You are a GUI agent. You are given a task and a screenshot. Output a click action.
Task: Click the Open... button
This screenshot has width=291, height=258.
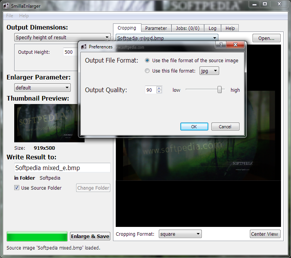coord(266,38)
